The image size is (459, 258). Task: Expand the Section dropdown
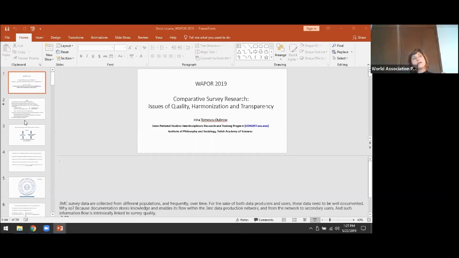pyautogui.click(x=65, y=58)
